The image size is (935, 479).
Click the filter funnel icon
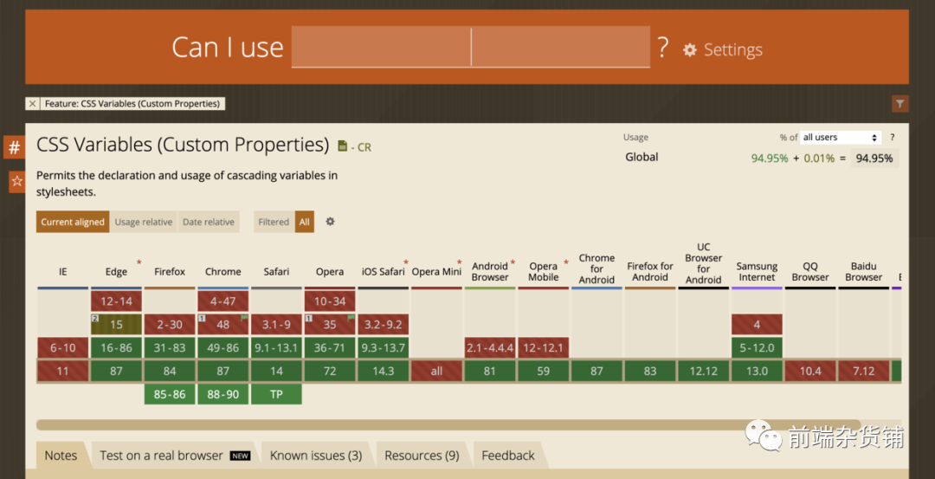(900, 104)
